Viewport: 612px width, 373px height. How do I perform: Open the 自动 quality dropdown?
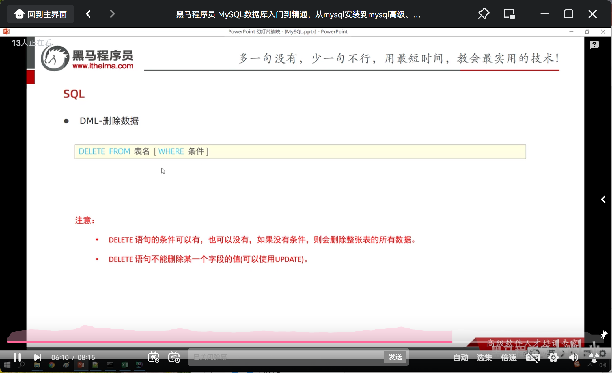(x=460, y=358)
